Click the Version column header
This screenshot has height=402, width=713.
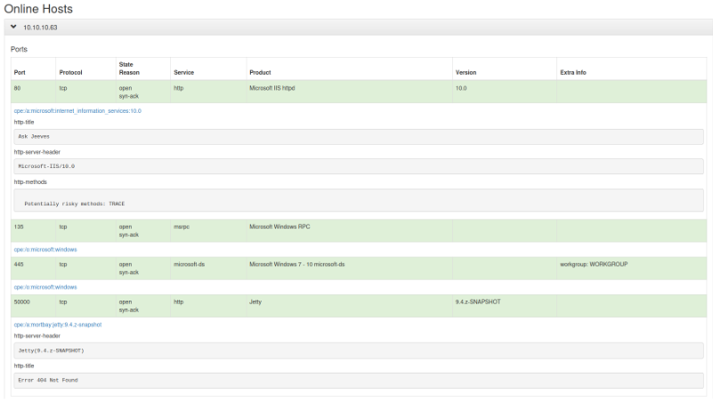(x=466, y=72)
